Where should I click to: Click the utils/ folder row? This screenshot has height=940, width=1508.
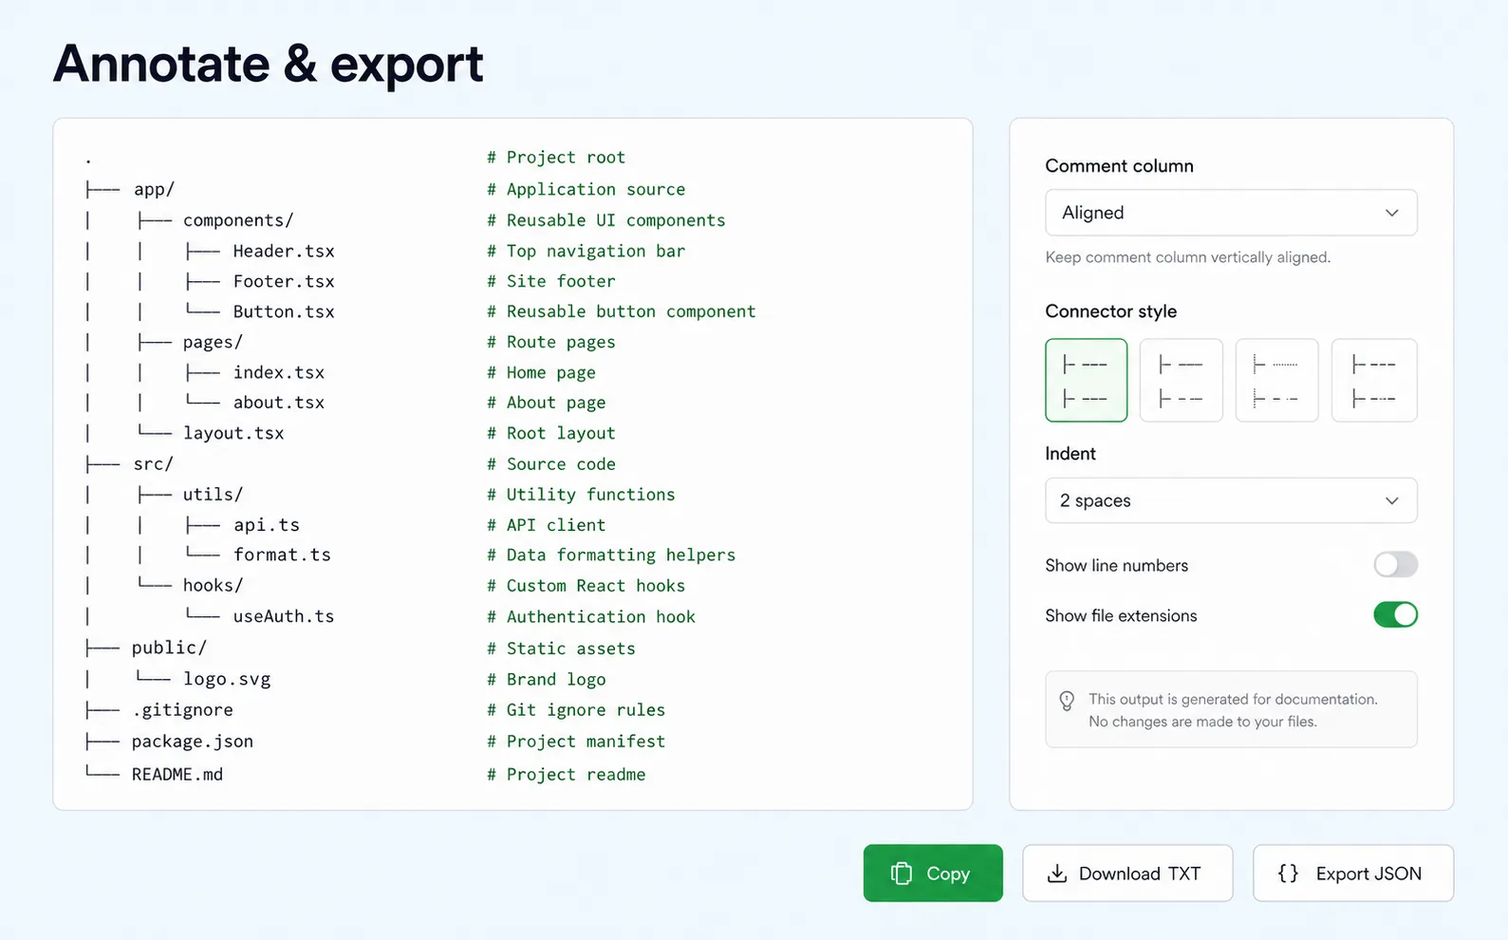click(x=213, y=494)
